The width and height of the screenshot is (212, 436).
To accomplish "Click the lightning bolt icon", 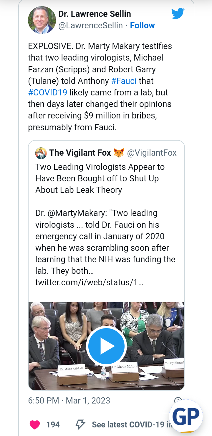I will 80,424.
